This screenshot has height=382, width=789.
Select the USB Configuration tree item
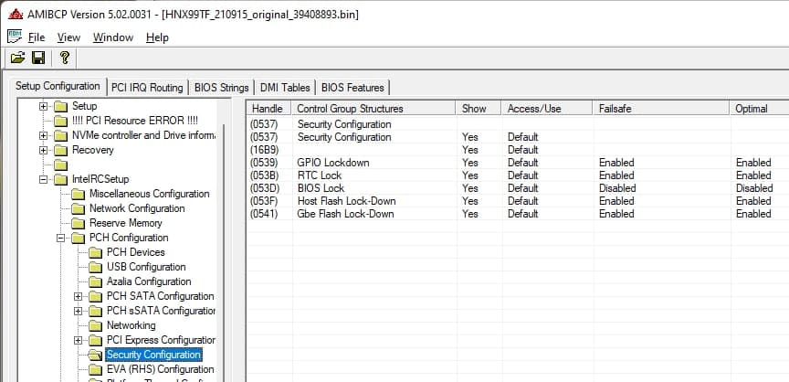tap(145, 267)
